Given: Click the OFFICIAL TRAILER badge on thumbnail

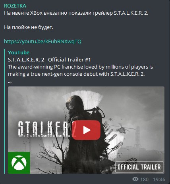Looking at the screenshot, I should tap(139, 167).
